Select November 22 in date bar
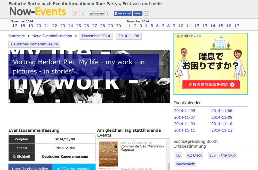Viewport: 258px width, 170px height. click(54, 26)
